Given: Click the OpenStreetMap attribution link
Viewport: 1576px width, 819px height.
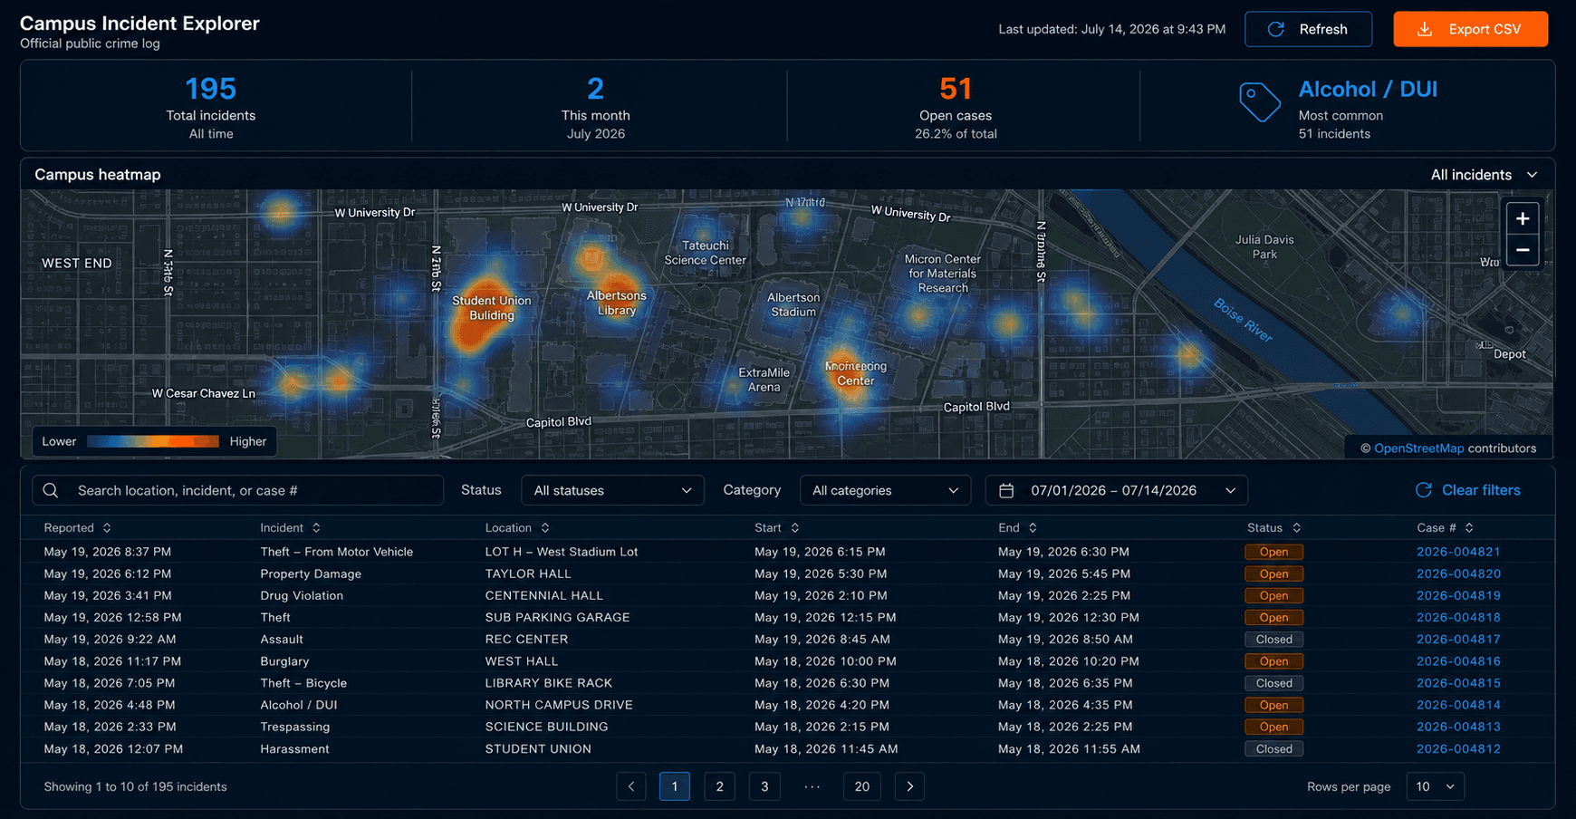Looking at the screenshot, I should [x=1418, y=448].
